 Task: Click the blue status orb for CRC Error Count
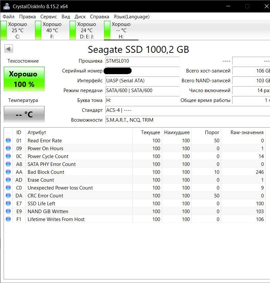(8, 196)
